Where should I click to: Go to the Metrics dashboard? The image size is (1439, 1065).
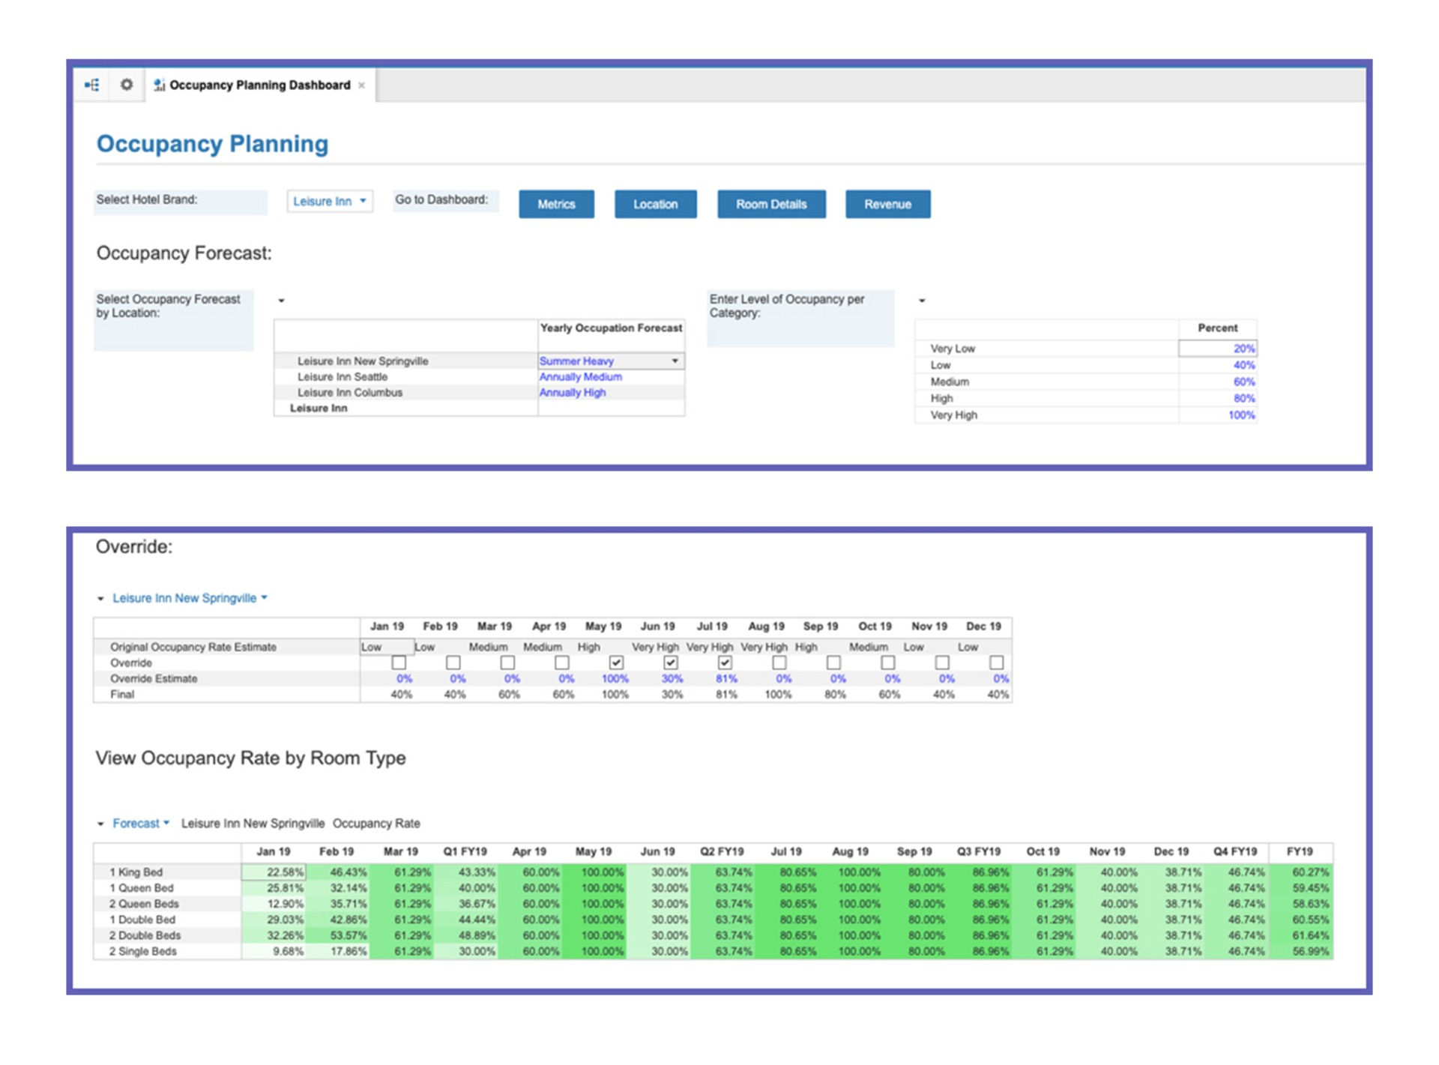(556, 204)
